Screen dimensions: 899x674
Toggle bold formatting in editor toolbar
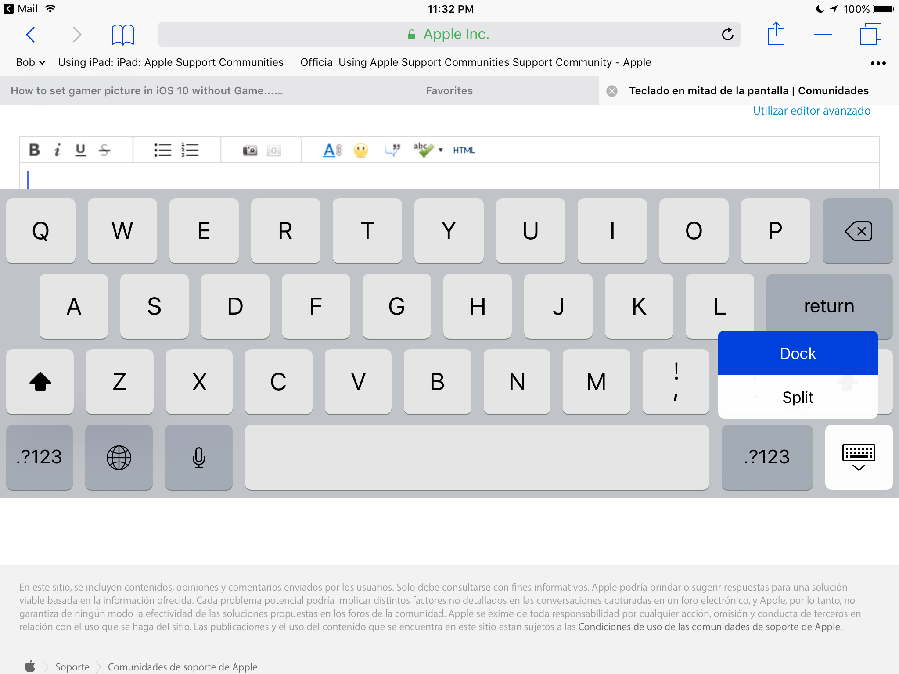(34, 150)
